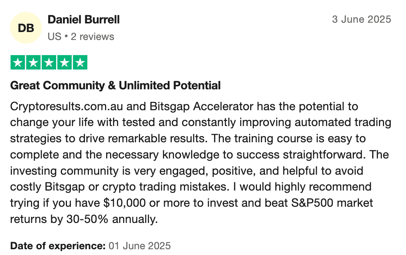Click the 3 June 2025 post date
The width and height of the screenshot is (406, 255).
coord(361,19)
